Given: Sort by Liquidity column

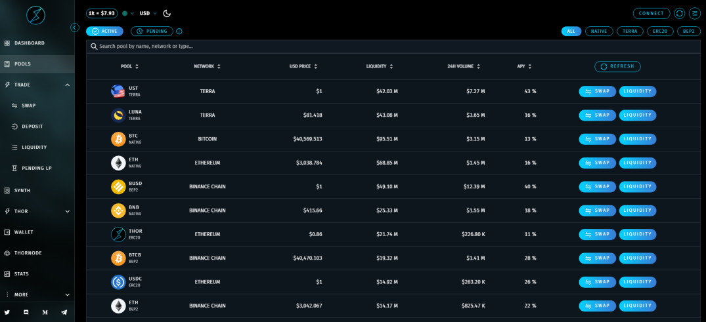Looking at the screenshot, I should [380, 66].
